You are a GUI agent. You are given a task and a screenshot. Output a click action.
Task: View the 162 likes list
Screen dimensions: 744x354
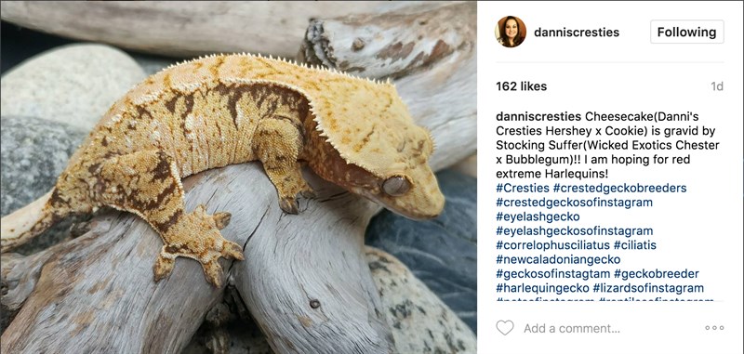pyautogui.click(x=521, y=86)
